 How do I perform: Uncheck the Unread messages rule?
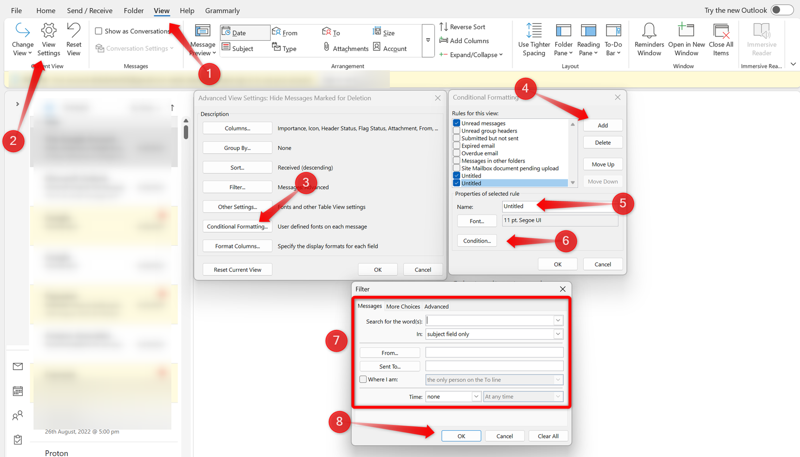coord(456,123)
